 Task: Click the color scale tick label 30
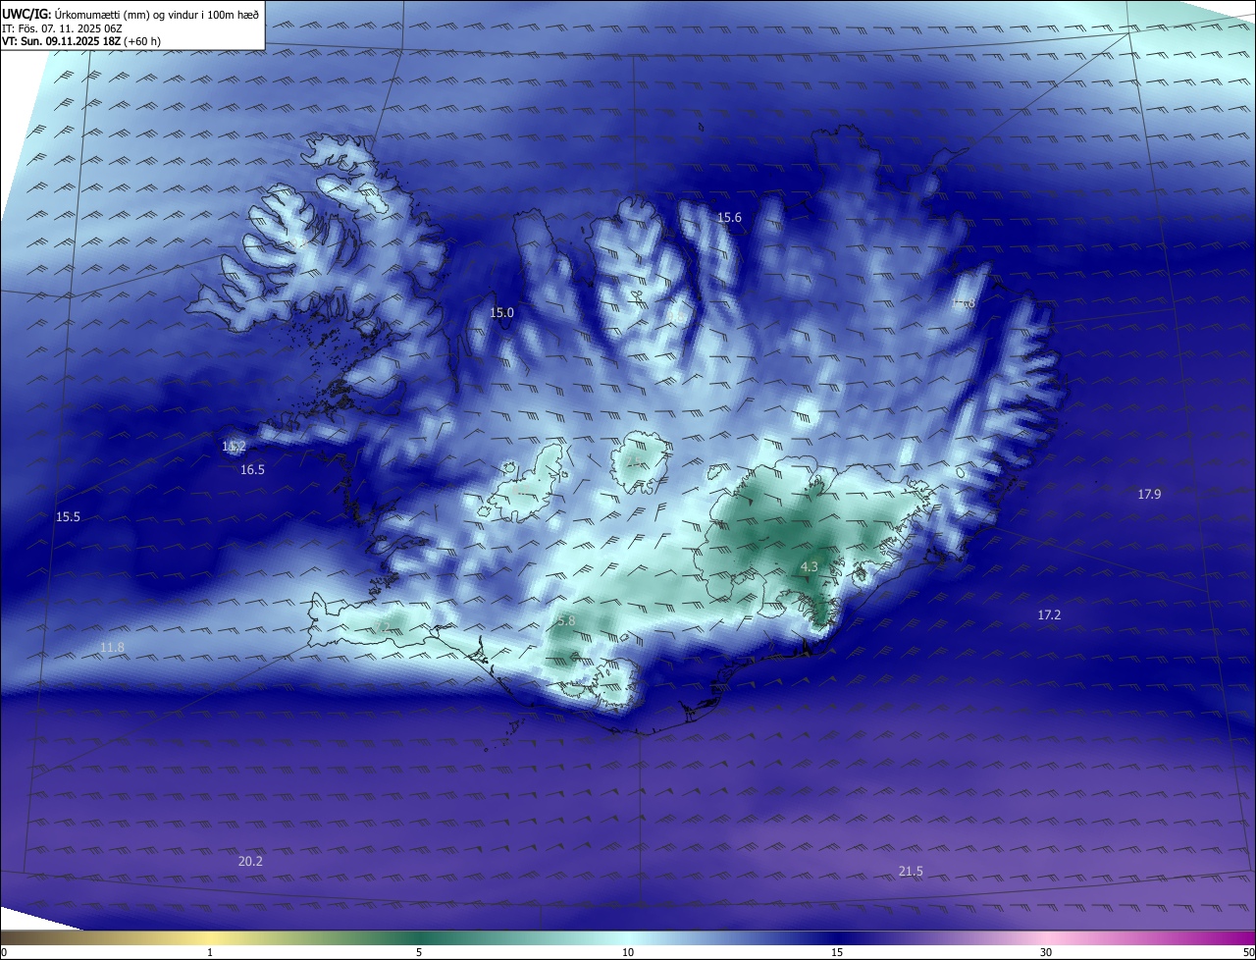click(x=1046, y=952)
